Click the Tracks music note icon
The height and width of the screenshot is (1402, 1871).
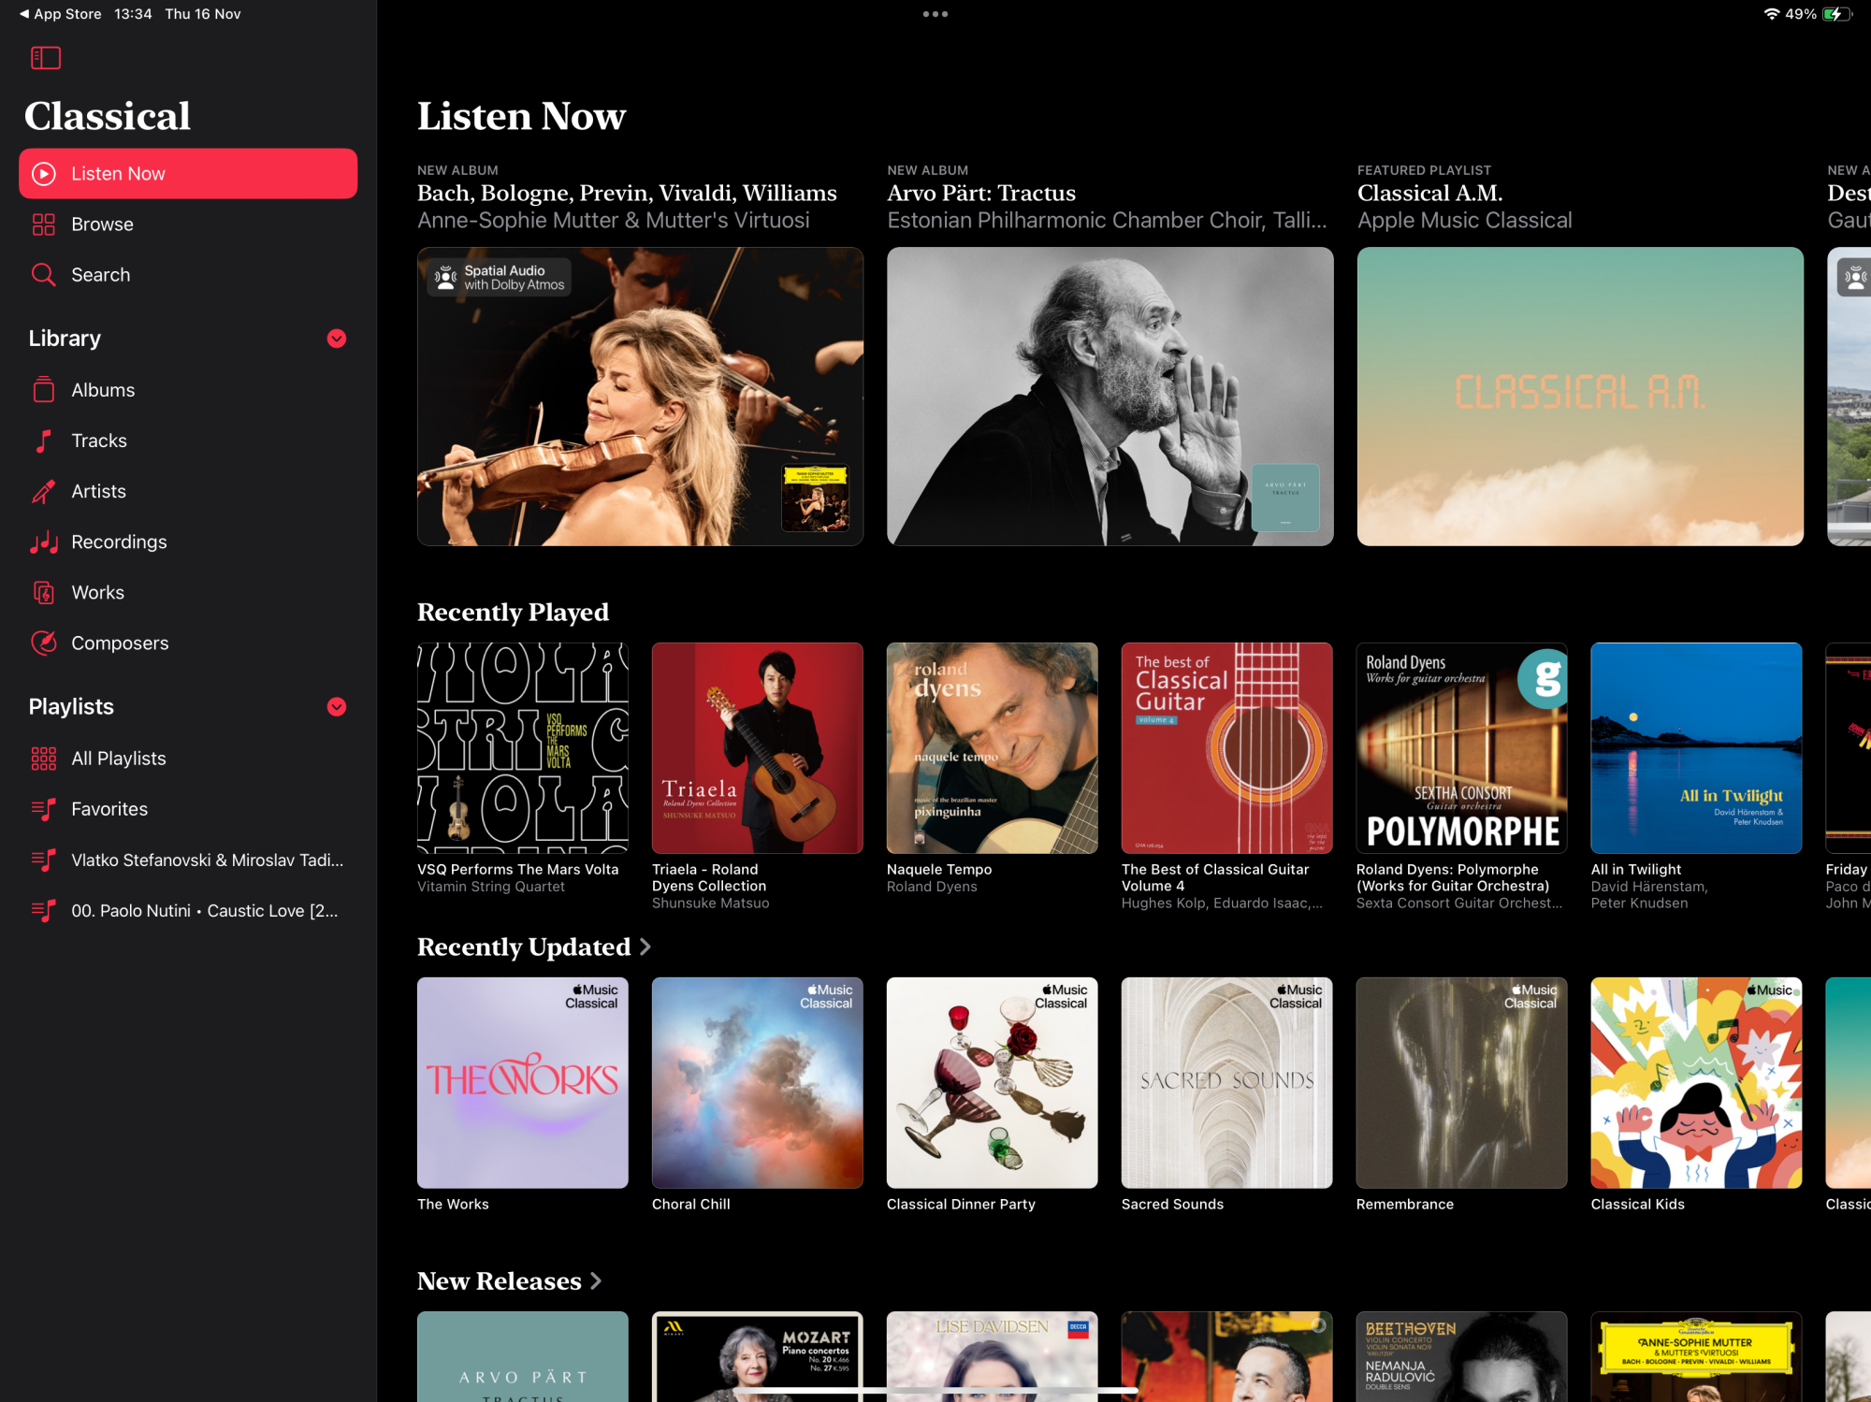[44, 441]
